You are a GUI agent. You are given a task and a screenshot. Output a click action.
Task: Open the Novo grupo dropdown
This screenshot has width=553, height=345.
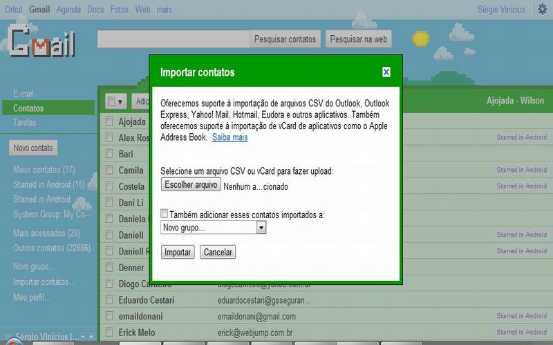tap(213, 228)
